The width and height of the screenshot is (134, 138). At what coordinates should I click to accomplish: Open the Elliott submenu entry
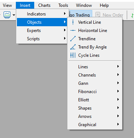(x=95, y=100)
